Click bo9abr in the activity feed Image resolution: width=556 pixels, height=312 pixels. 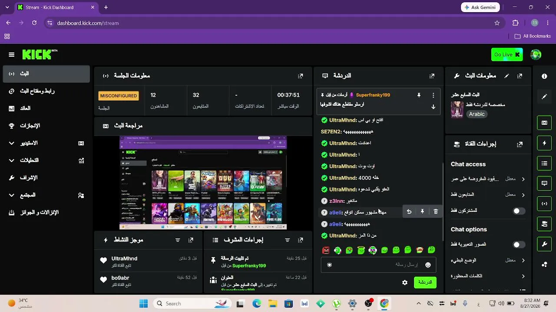coord(120,278)
